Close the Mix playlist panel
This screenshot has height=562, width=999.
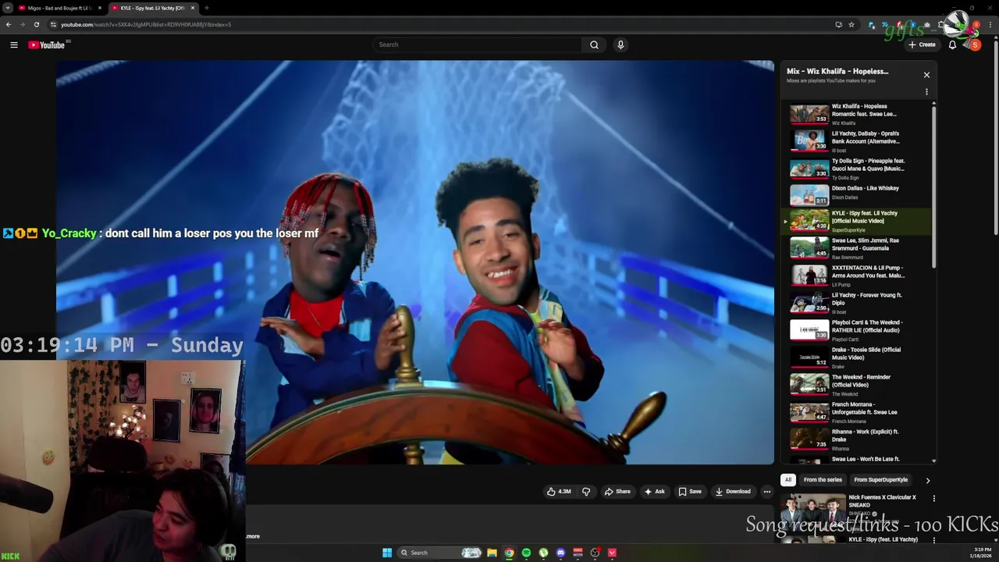pos(926,75)
